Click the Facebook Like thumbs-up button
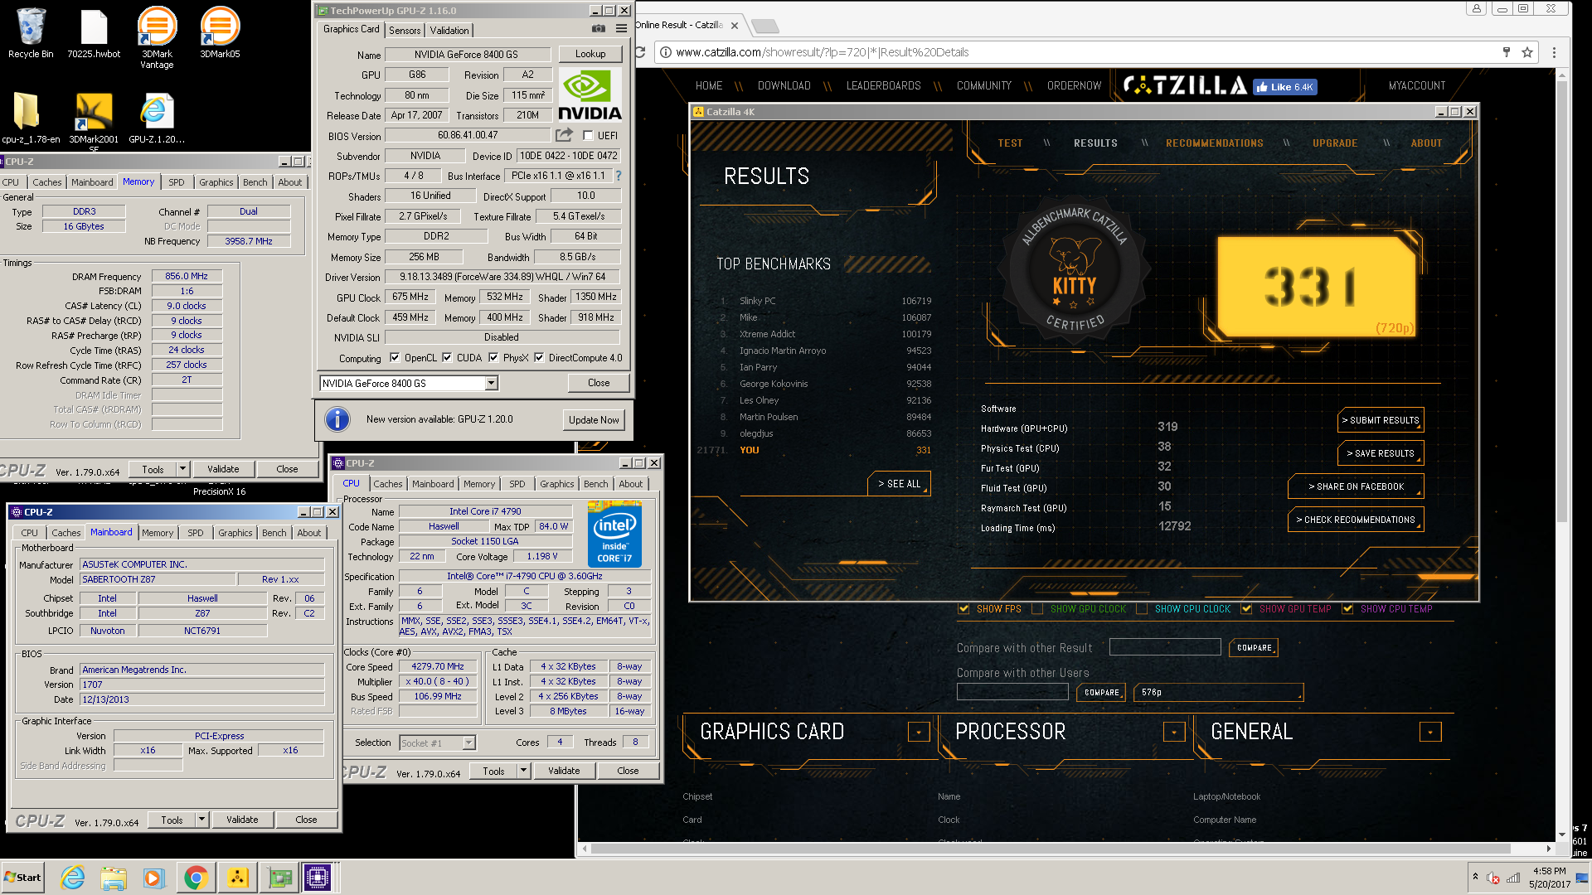 pyautogui.click(x=1284, y=86)
